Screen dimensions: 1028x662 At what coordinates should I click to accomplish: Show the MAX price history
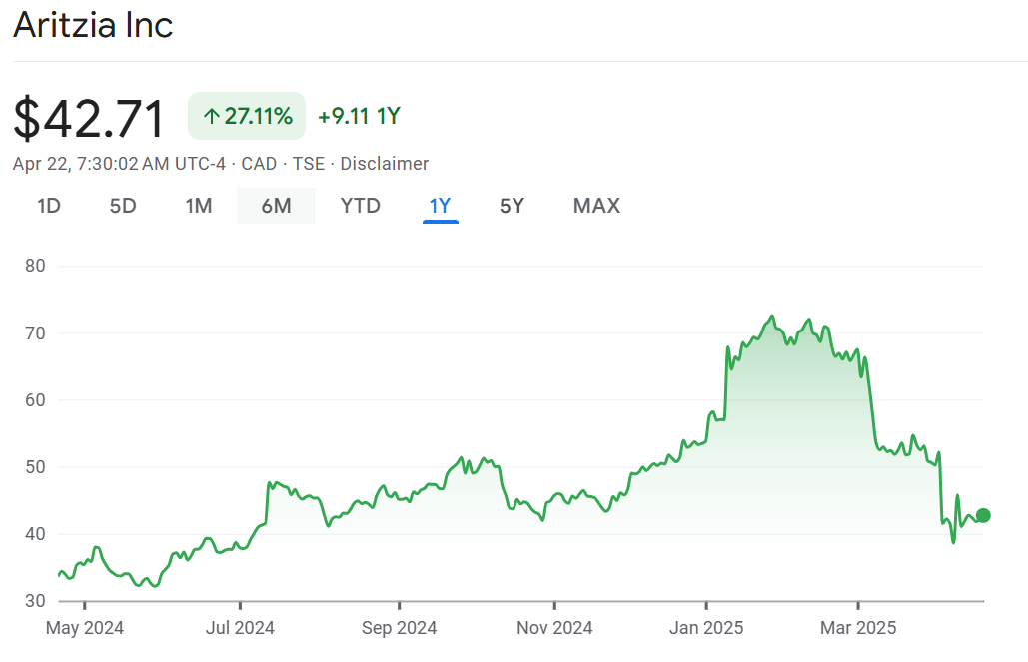tap(596, 206)
